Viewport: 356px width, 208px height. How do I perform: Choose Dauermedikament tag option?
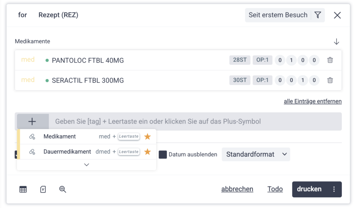(67, 152)
